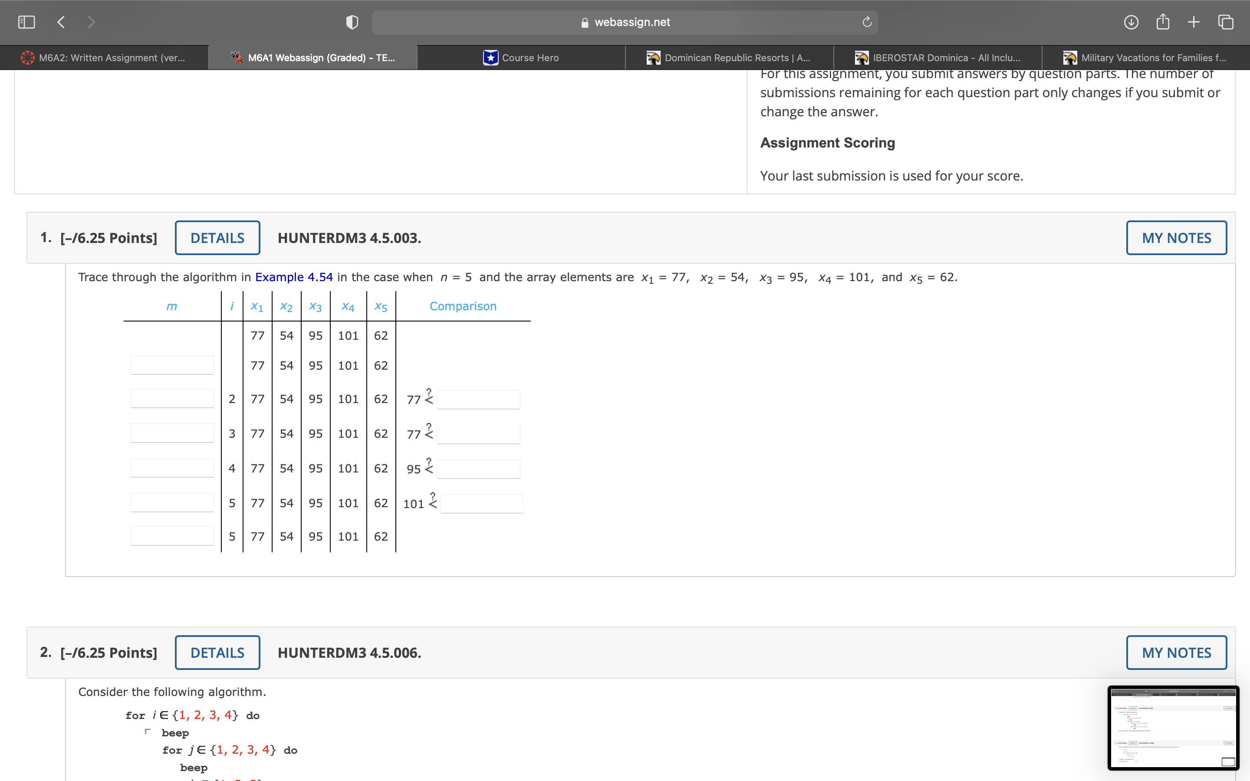Screen dimensions: 1250x781
Task: Go back with the back arrow
Action: pos(61,22)
